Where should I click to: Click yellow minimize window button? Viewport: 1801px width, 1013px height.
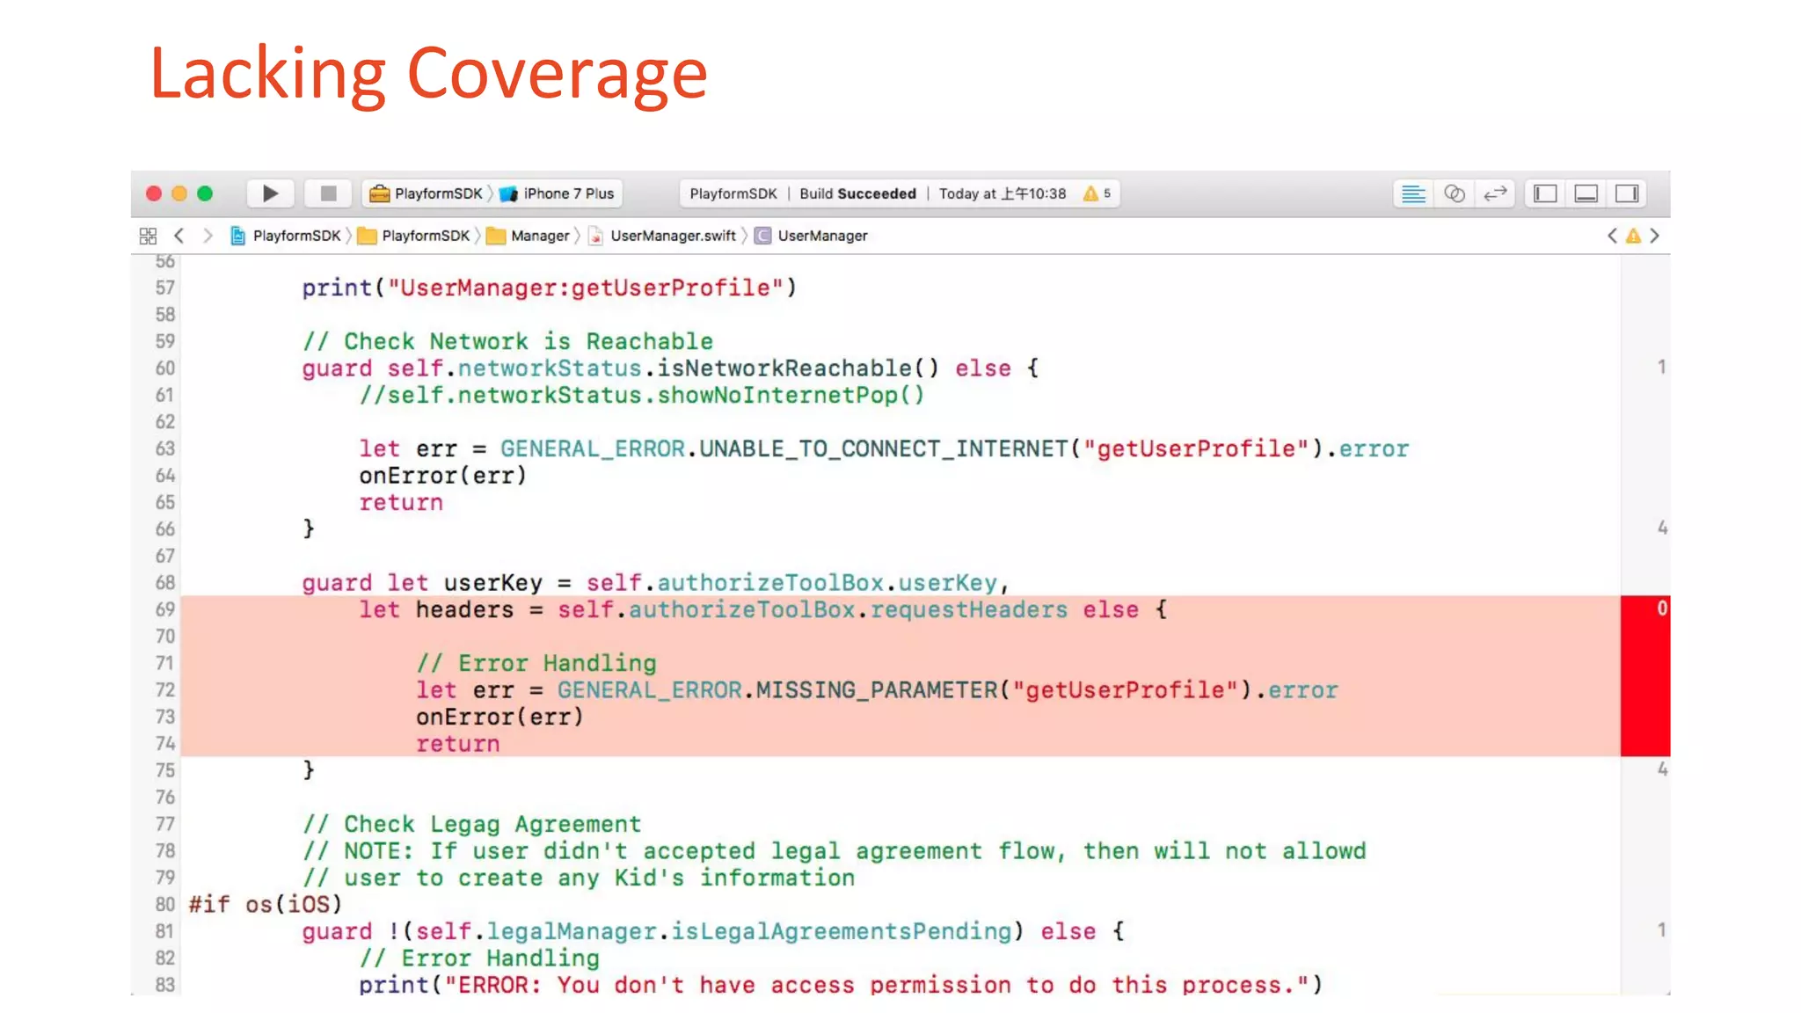pyautogui.click(x=179, y=193)
